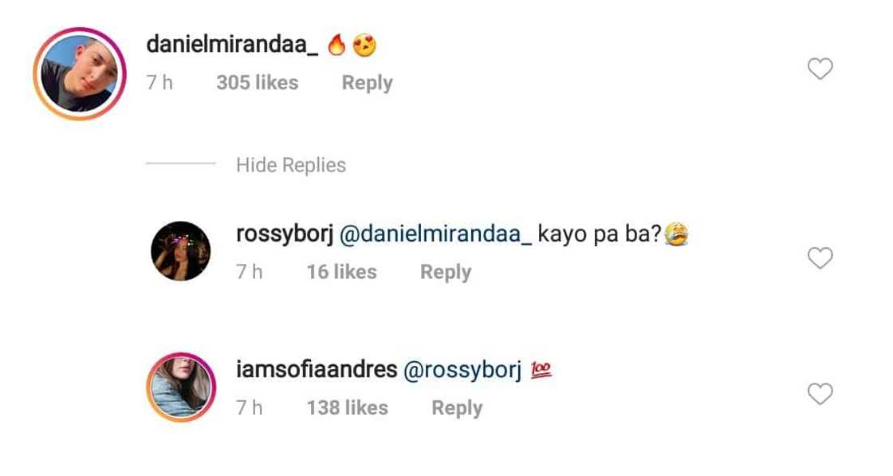893x476 pixels.
Task: Open the iamsofiaandres username link
Action: tap(317, 369)
